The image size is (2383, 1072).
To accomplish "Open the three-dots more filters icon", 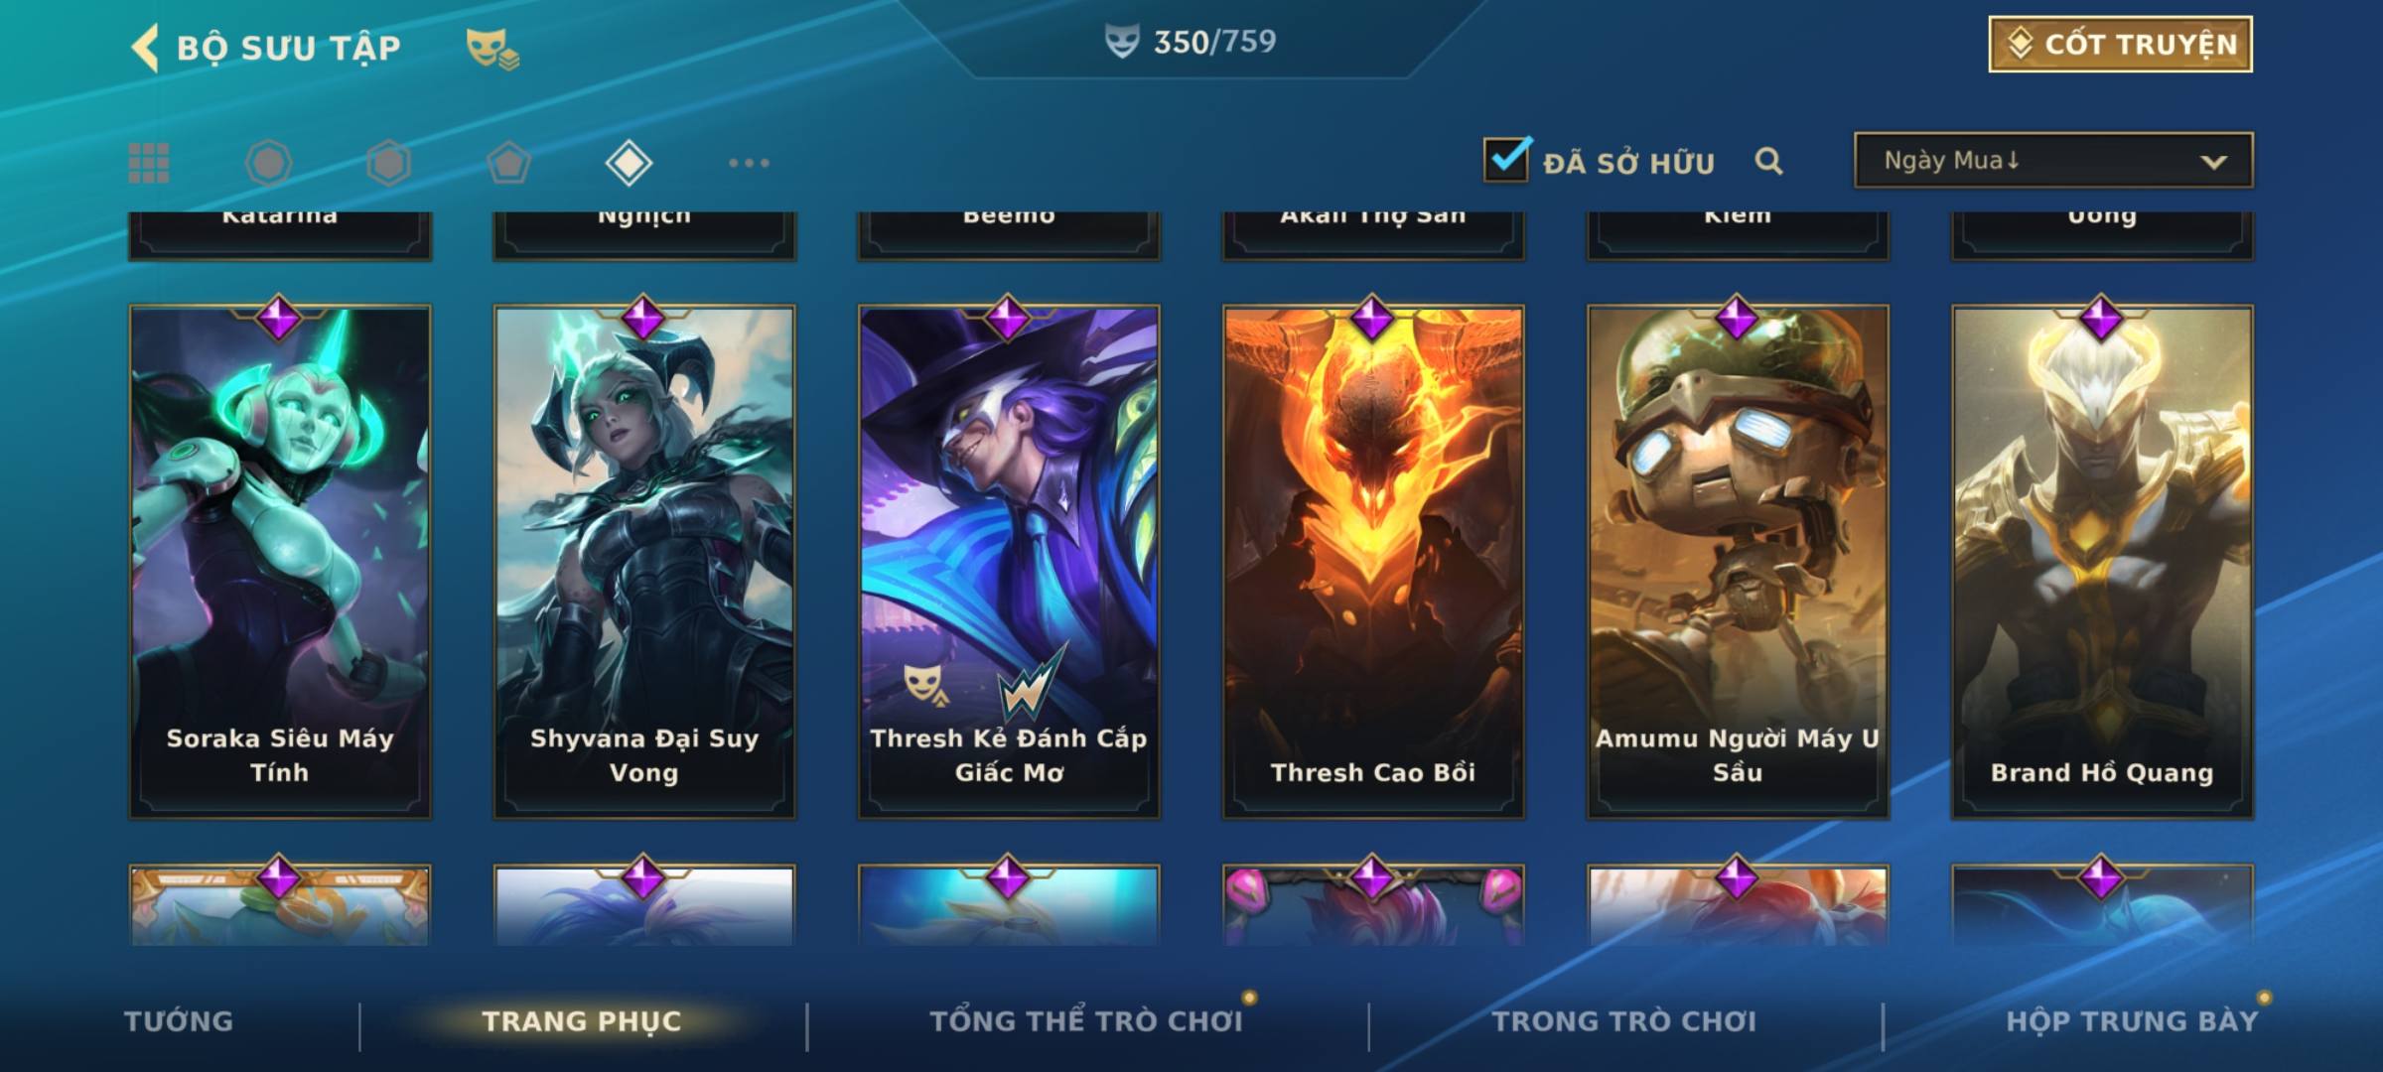I will coord(749,163).
